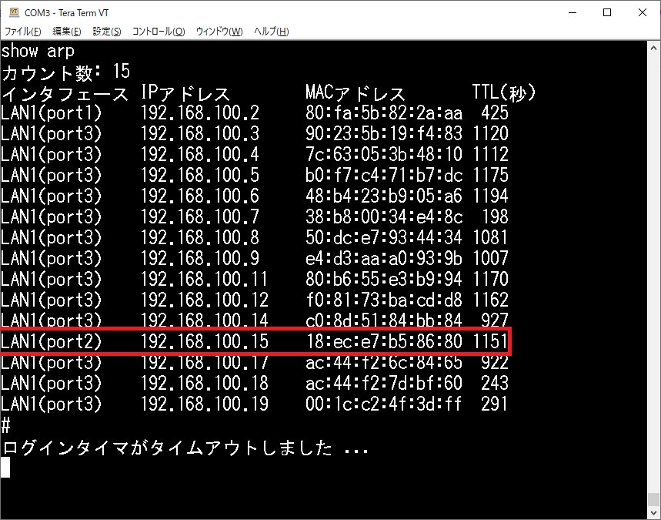Click IP address 192.168.100.17
The image size is (661, 520).
click(x=205, y=363)
